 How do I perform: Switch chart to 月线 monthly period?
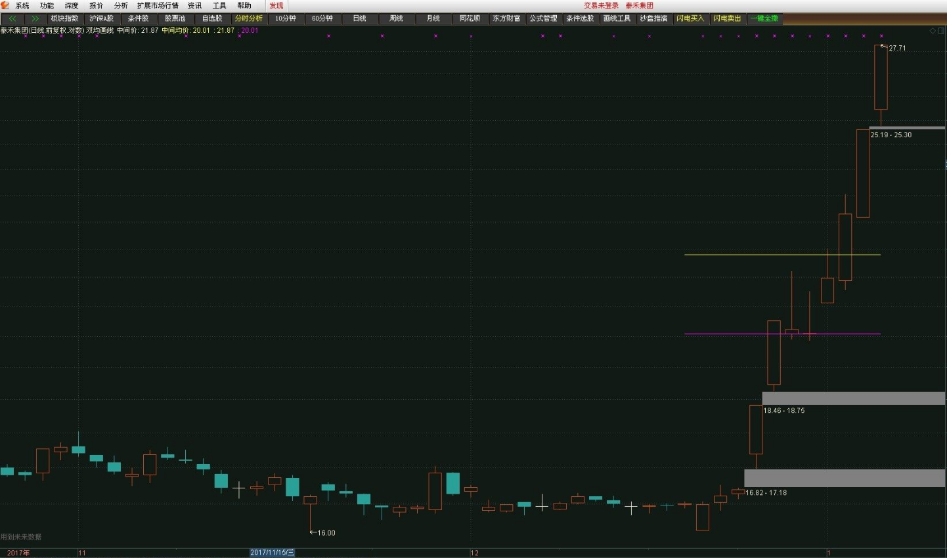click(433, 18)
